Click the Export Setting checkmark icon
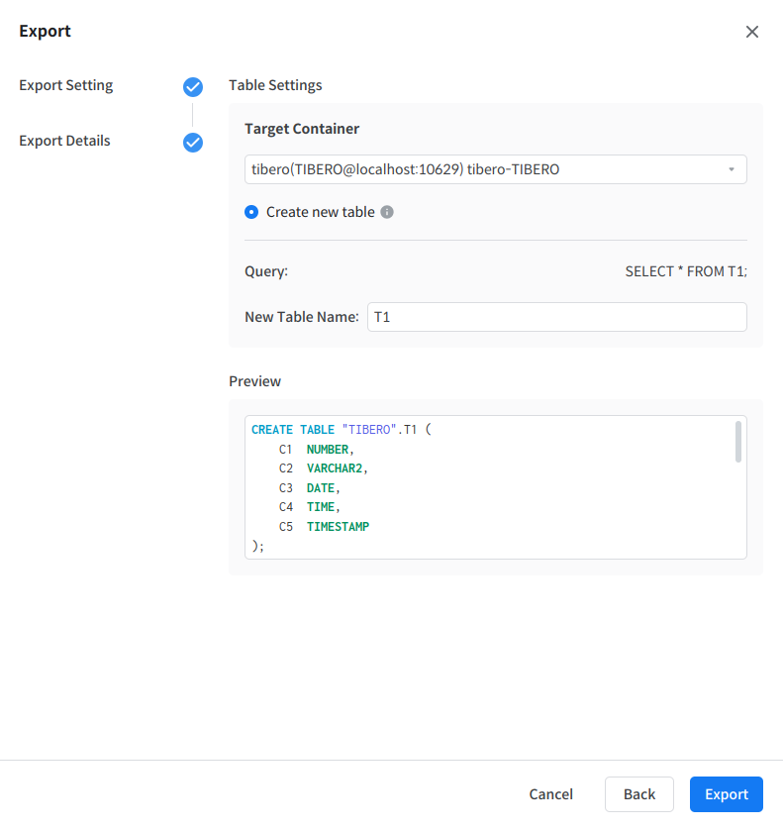The image size is (783, 830). (x=193, y=87)
